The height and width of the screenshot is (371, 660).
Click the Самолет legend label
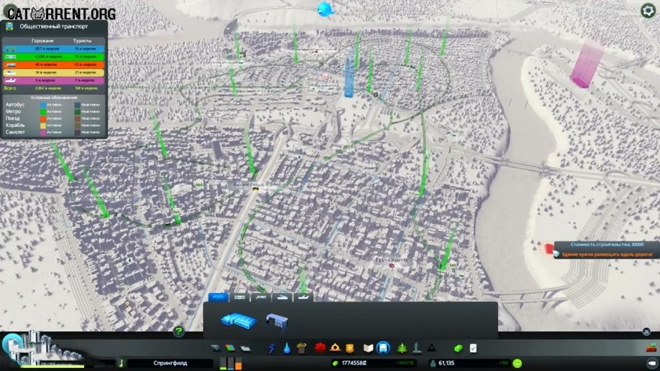tap(15, 132)
